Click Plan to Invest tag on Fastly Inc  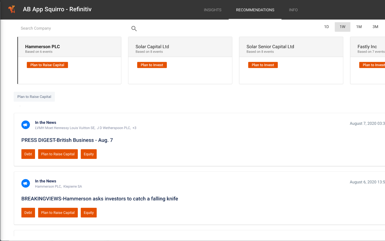point(372,65)
